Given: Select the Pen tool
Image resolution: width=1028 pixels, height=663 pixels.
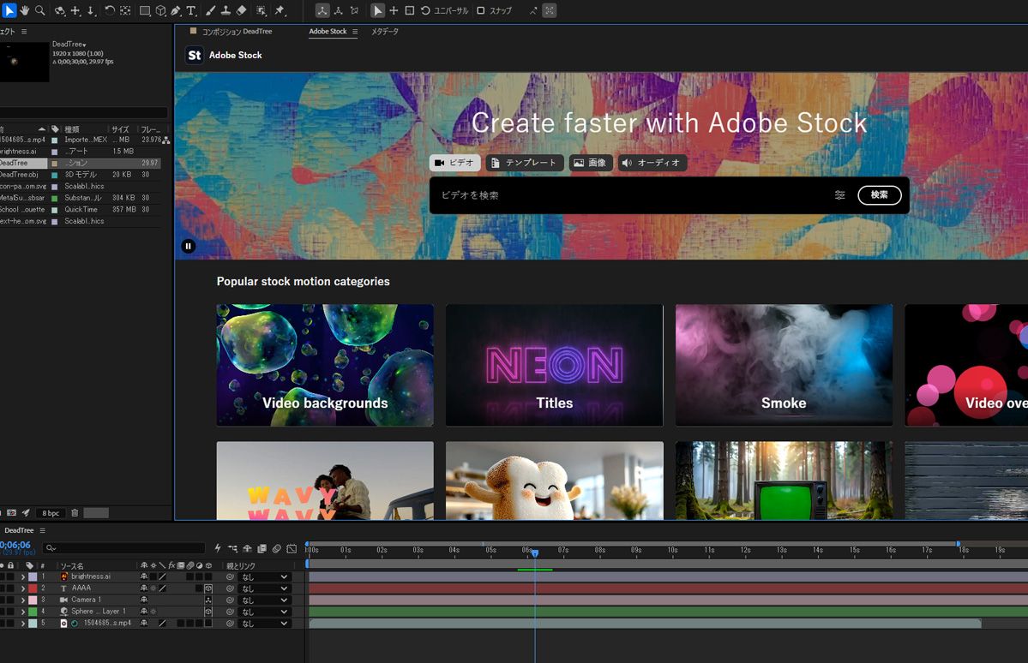Looking at the screenshot, I should point(176,10).
